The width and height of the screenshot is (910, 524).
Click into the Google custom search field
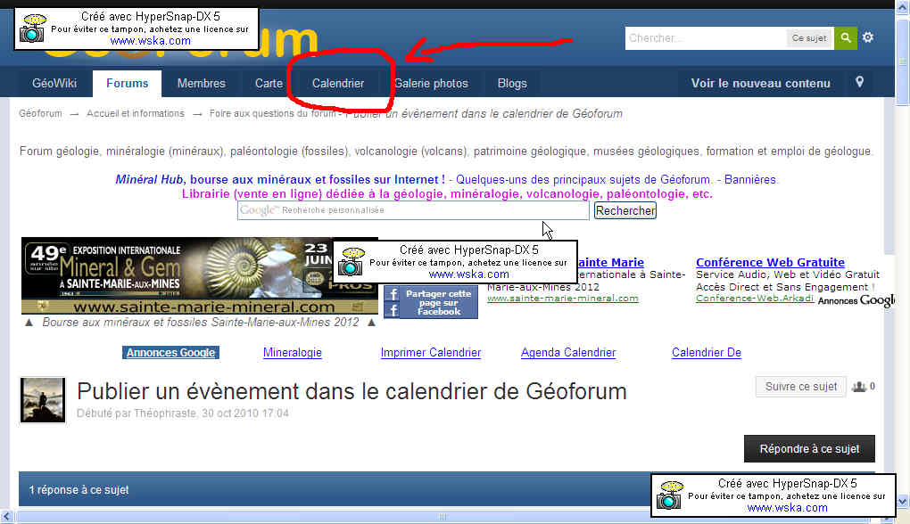coord(413,211)
